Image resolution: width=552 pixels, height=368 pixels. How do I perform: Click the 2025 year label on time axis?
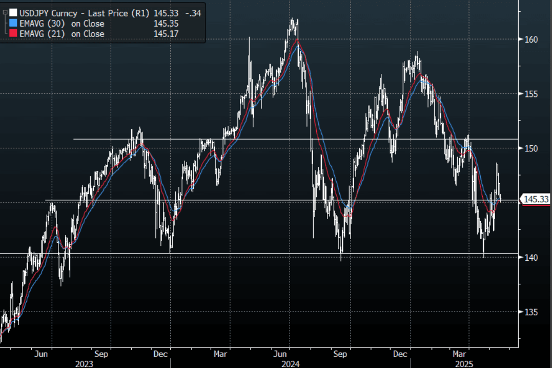point(467,363)
